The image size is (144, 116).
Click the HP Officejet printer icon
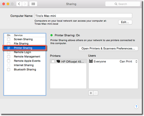(58, 61)
